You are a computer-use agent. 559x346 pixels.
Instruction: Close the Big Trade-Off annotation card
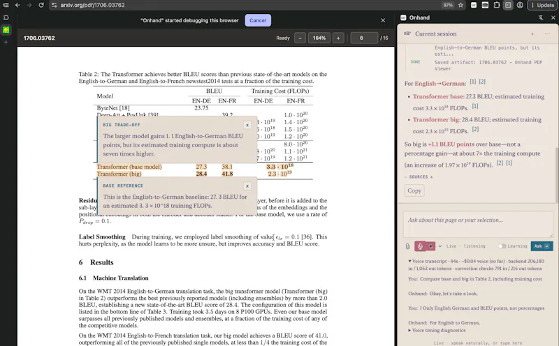click(247, 125)
